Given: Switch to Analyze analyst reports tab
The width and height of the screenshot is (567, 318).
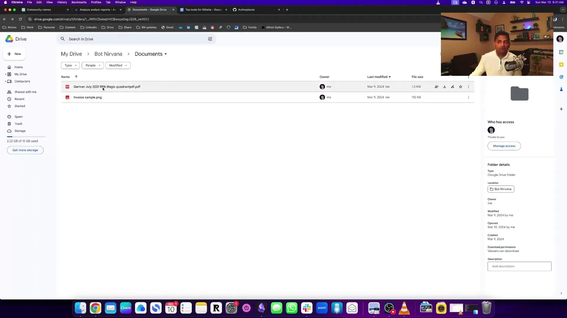Looking at the screenshot, I should tap(98, 10).
